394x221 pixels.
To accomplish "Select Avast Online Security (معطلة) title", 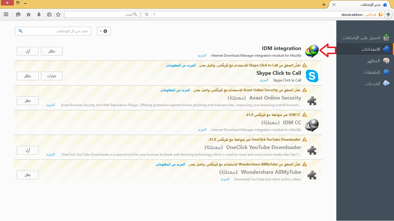I will click(264, 98).
